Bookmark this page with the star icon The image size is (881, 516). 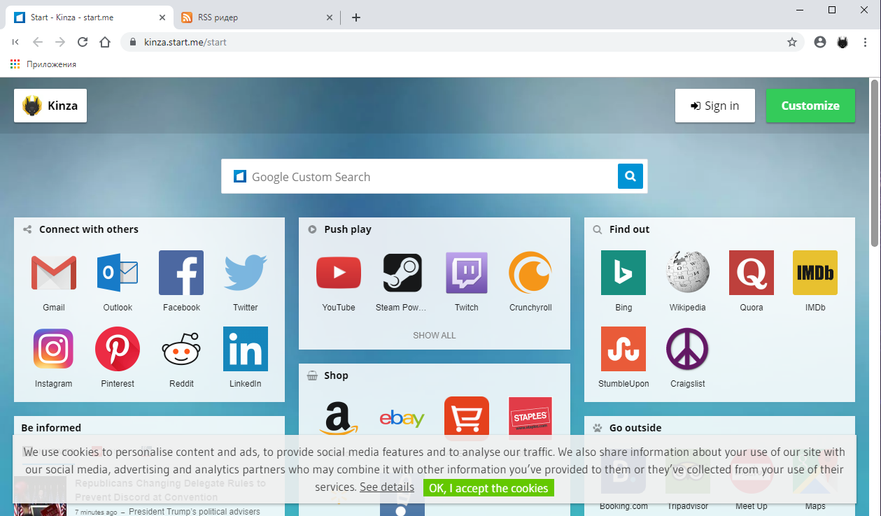[792, 42]
